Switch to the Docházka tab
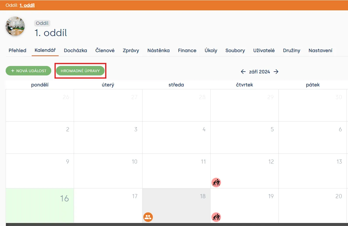 76,51
